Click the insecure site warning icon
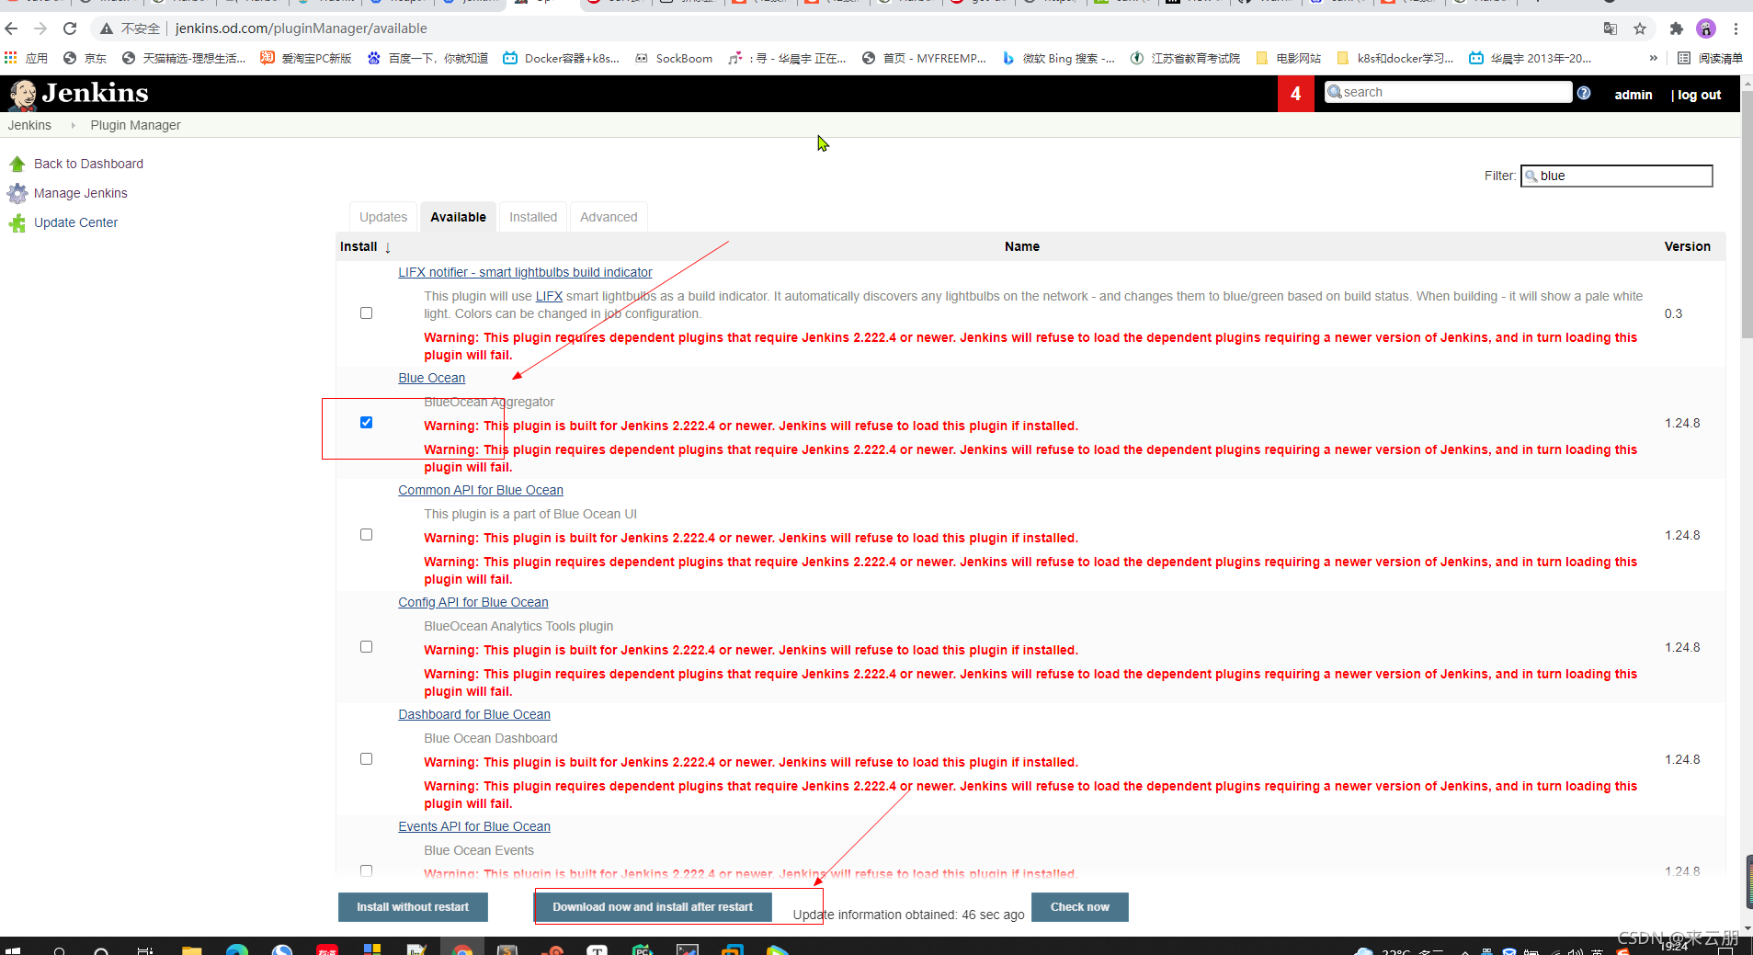Viewport: 1753px width, 955px height. point(107,28)
